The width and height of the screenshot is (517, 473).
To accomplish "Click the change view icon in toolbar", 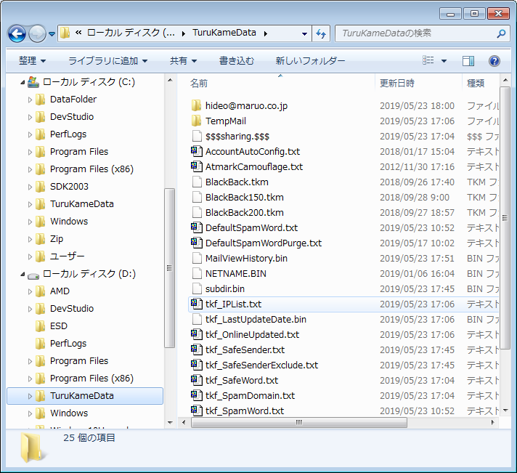I will coord(428,61).
